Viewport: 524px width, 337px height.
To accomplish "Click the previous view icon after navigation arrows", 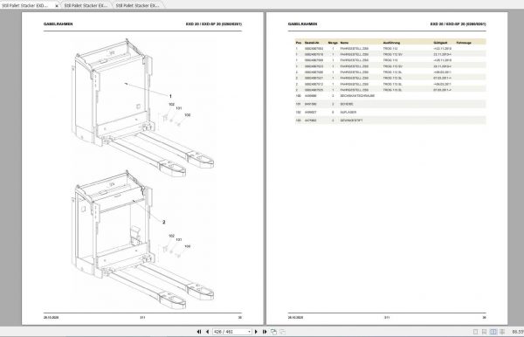I will click(x=273, y=332).
